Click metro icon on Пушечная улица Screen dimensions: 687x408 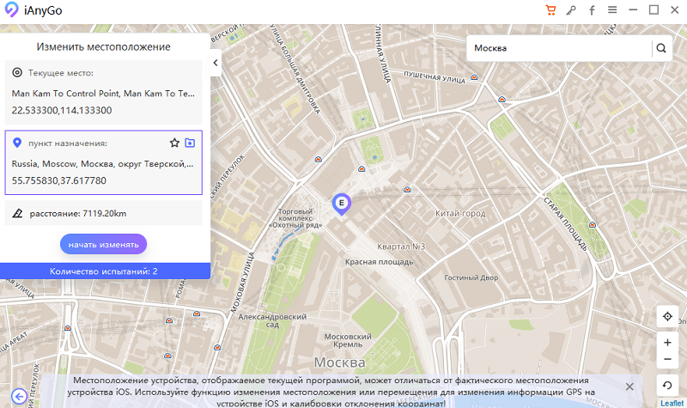click(474, 77)
